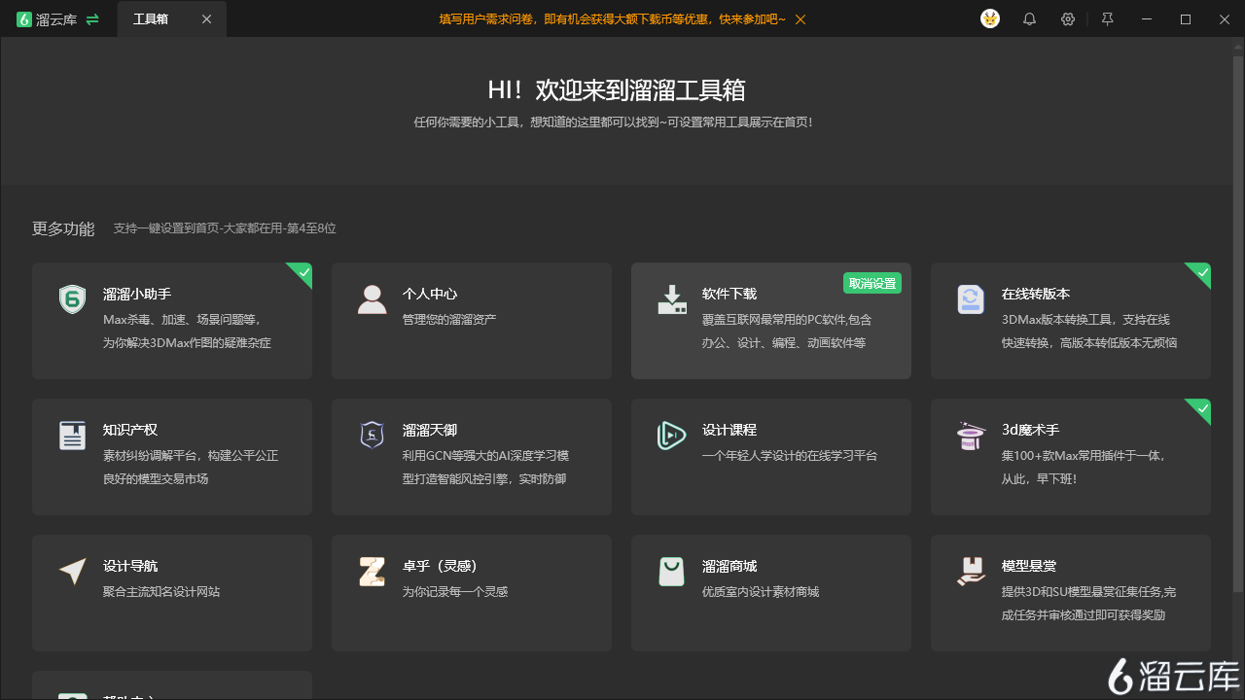This screenshot has width=1245, height=700.
Task: Toggle the checkmark on 在线转版本 card
Action: point(1201,272)
